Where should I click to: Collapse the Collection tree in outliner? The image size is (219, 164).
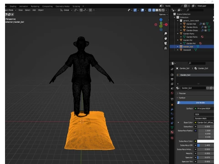174,17
